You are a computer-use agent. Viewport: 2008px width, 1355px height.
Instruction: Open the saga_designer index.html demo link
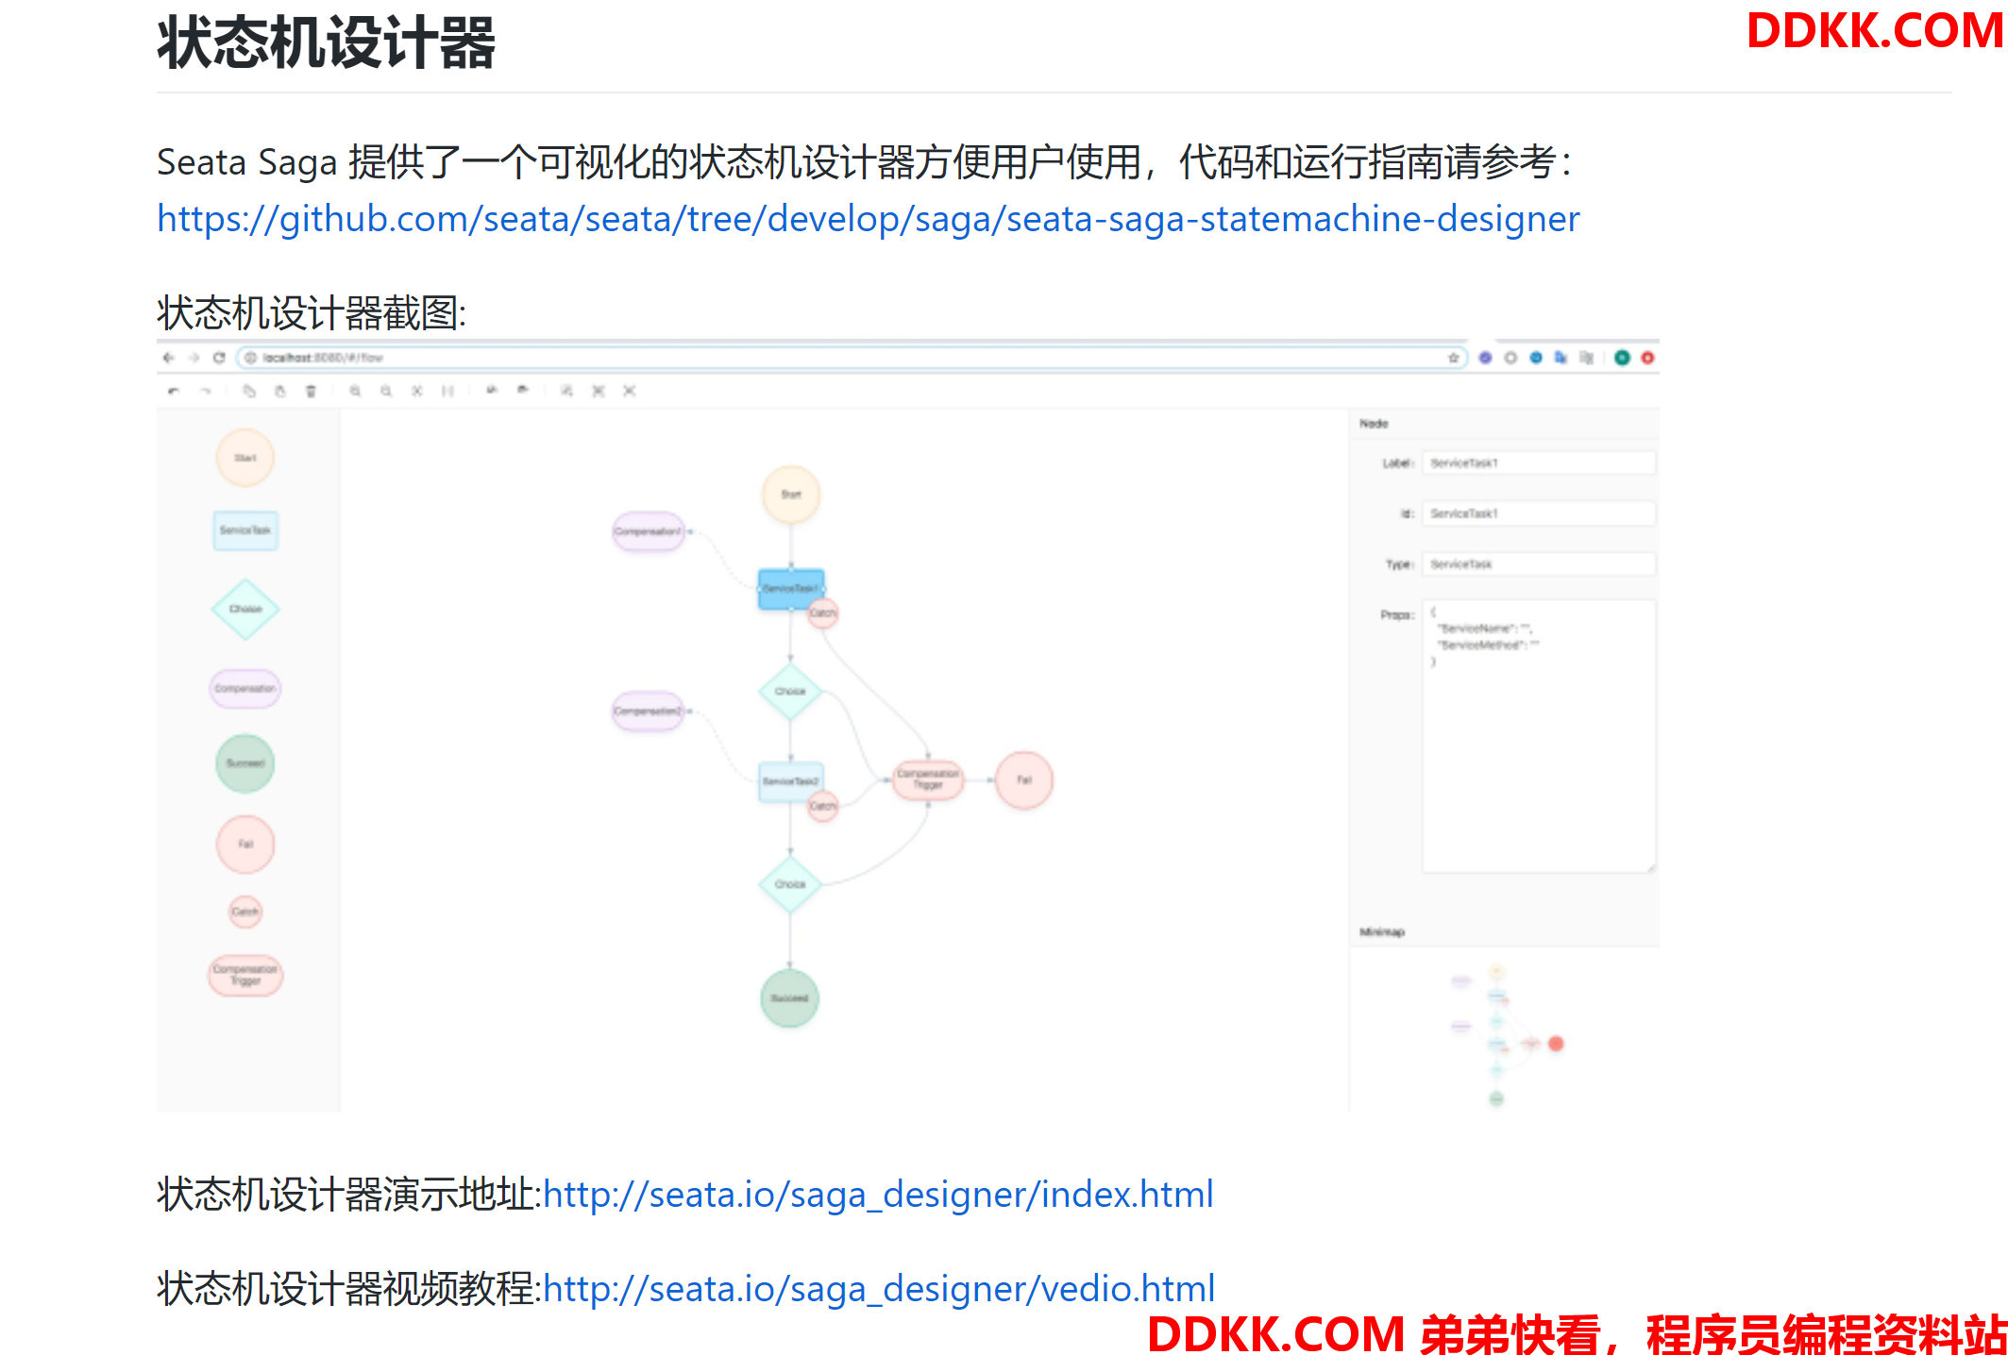[x=878, y=1195]
